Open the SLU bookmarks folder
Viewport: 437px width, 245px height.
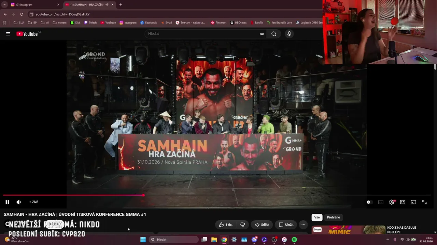point(19,23)
